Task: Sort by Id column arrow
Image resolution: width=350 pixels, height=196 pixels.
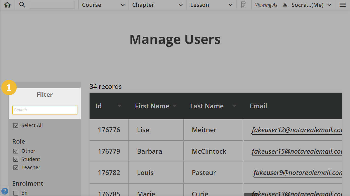Action: (x=119, y=106)
